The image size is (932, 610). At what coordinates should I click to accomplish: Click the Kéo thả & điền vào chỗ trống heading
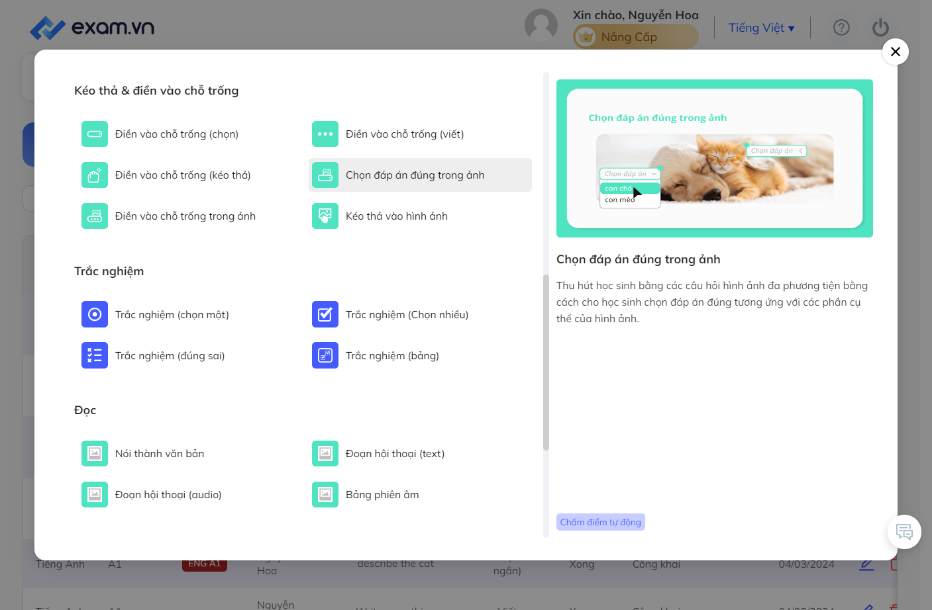pos(156,91)
